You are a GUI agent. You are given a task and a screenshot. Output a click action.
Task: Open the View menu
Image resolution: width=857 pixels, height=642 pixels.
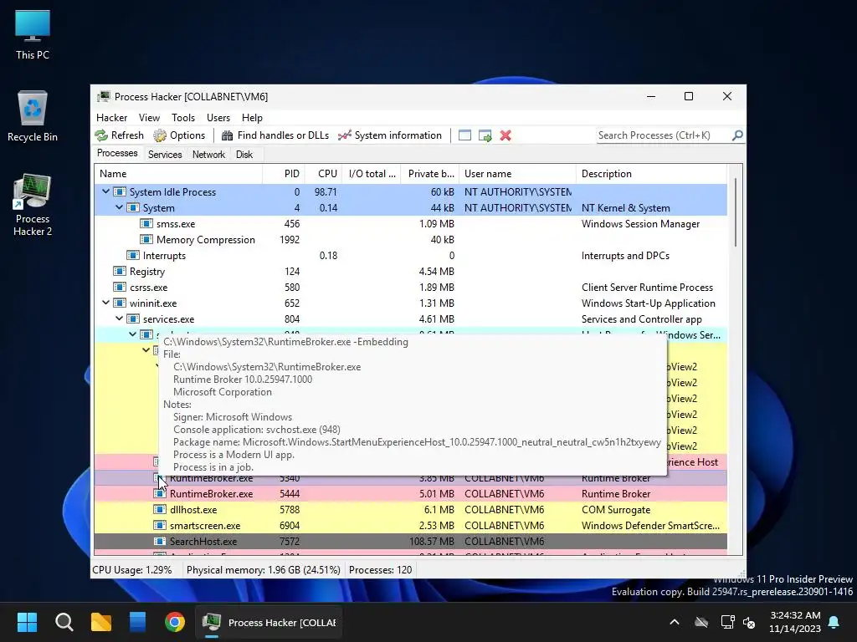click(149, 117)
